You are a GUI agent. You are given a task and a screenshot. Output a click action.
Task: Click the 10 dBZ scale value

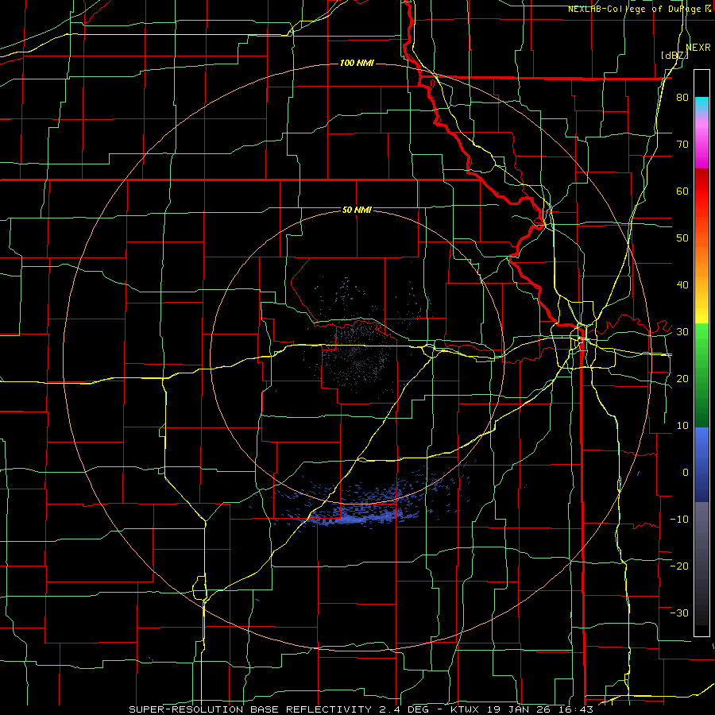[x=682, y=426]
